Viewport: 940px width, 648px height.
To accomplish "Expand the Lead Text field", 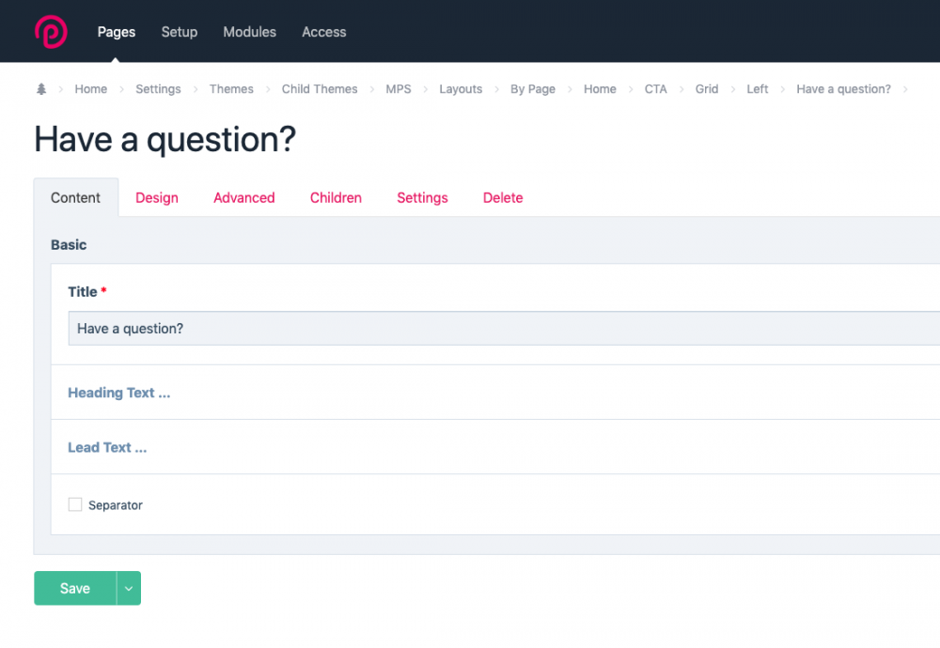I will point(107,447).
